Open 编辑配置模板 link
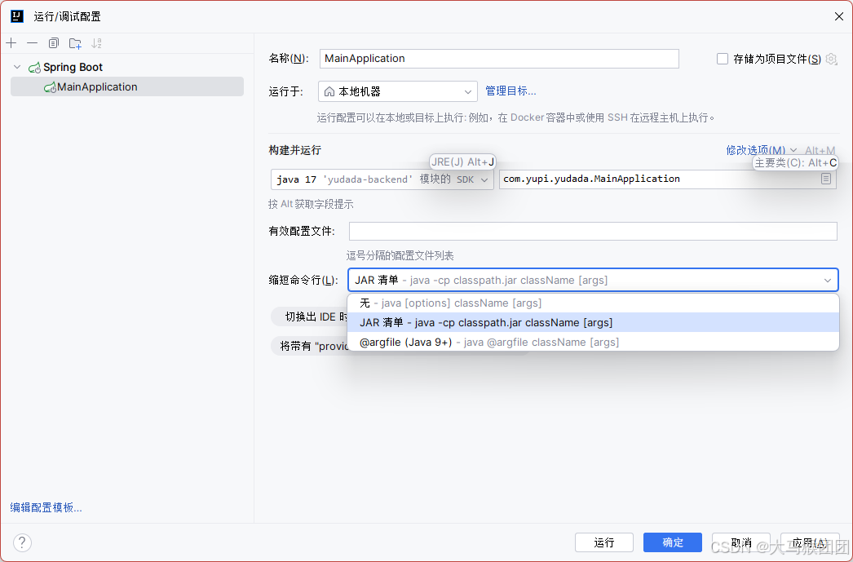 coord(46,507)
